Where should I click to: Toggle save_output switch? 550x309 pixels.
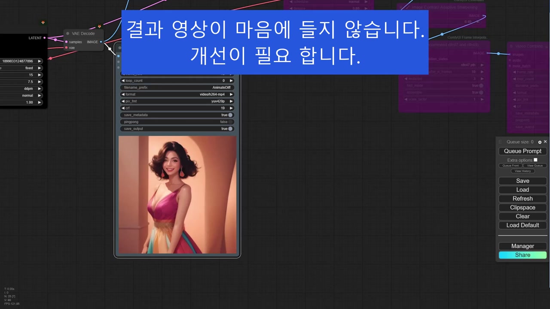230,129
